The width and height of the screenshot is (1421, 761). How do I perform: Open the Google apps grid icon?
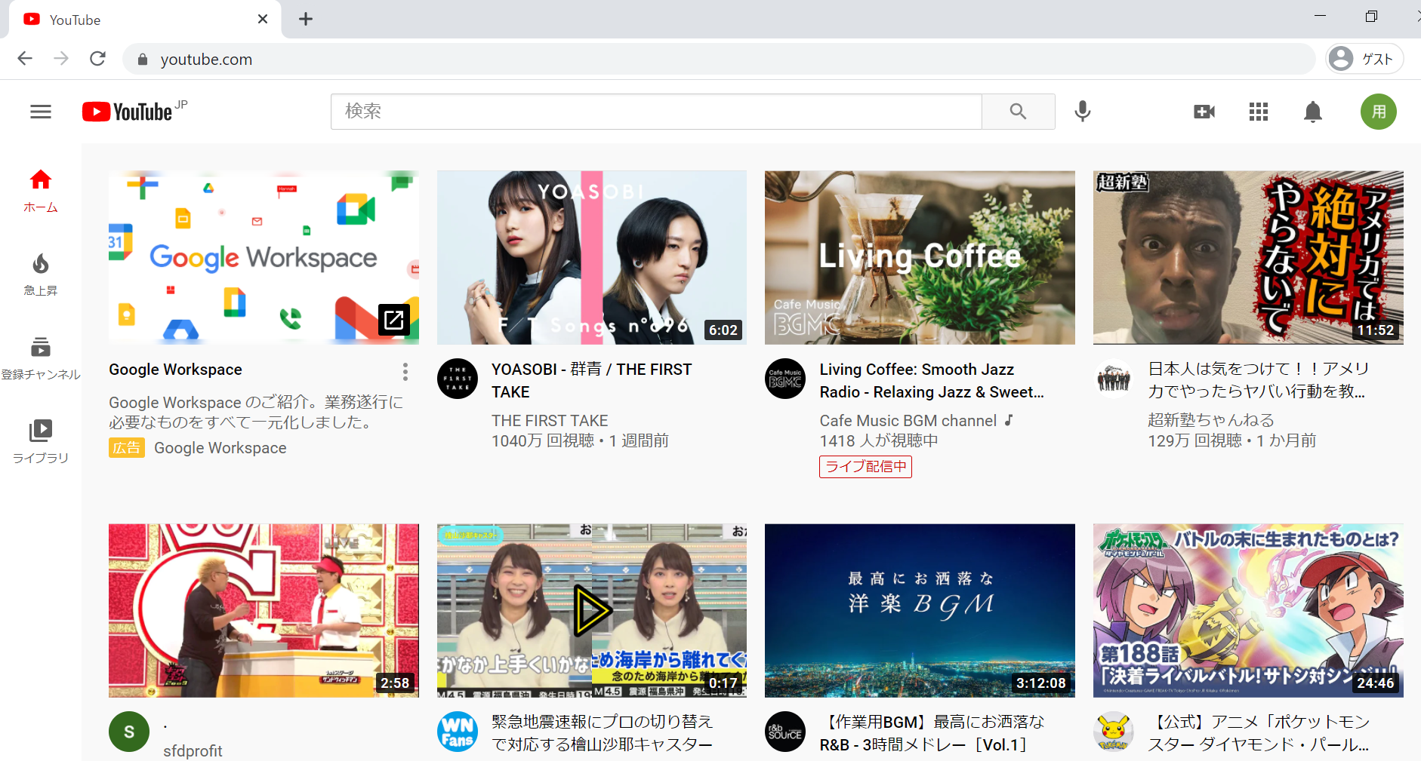pyautogui.click(x=1258, y=111)
